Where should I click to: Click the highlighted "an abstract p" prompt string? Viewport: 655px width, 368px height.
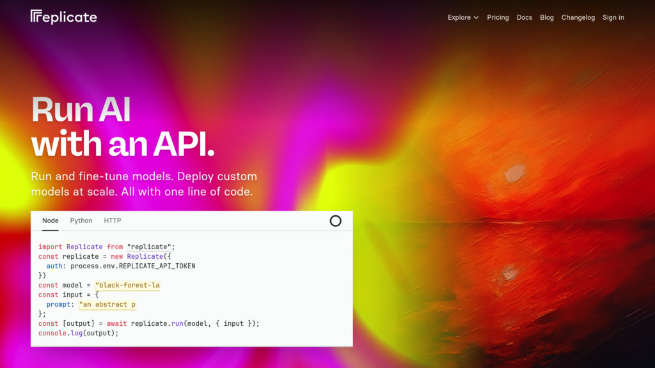pos(107,304)
